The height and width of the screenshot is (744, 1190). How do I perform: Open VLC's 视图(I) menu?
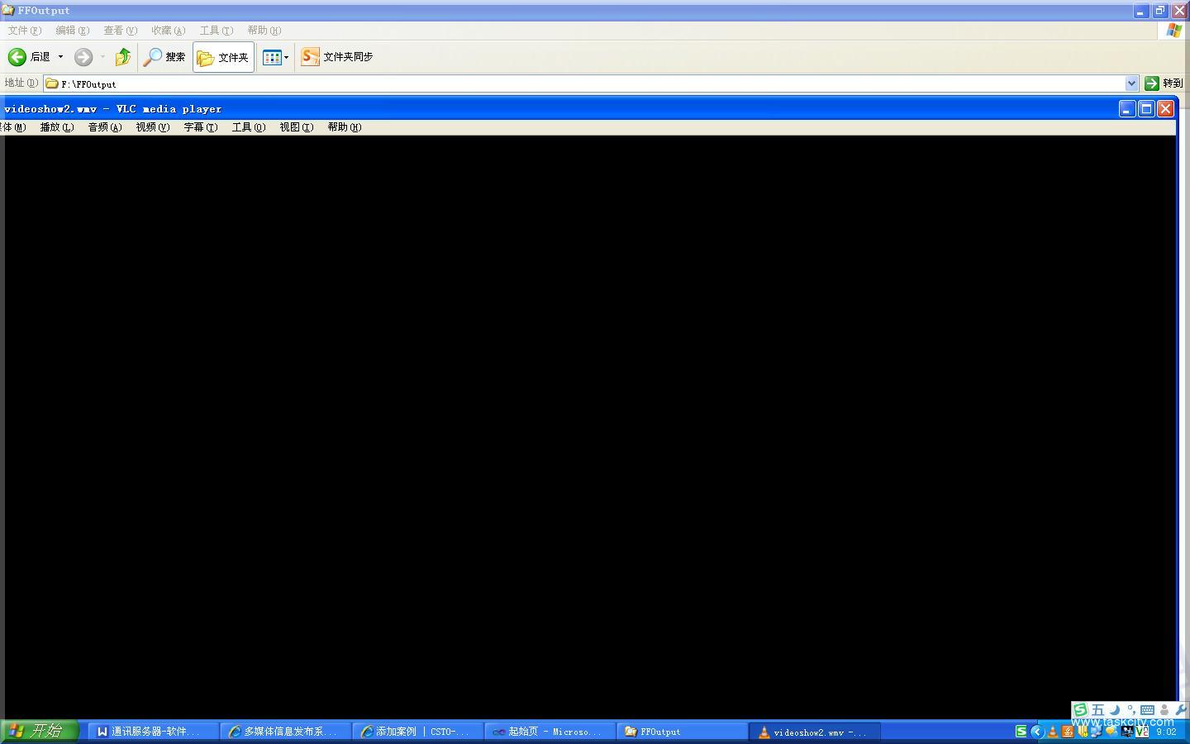click(x=297, y=127)
